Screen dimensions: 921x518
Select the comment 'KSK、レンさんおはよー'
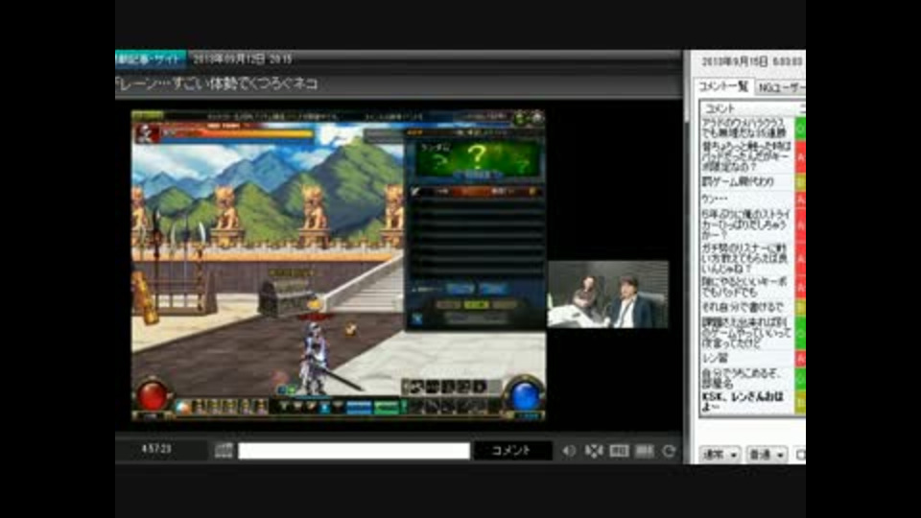(x=747, y=402)
